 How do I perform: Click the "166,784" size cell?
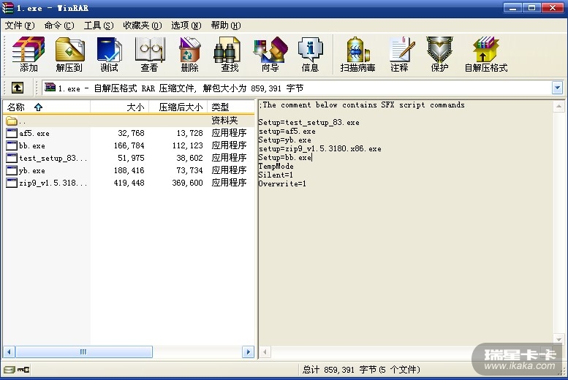129,145
